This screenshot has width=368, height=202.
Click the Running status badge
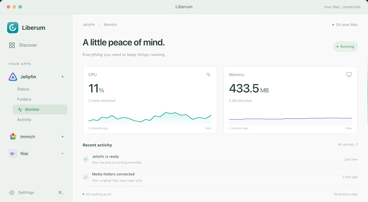(346, 46)
